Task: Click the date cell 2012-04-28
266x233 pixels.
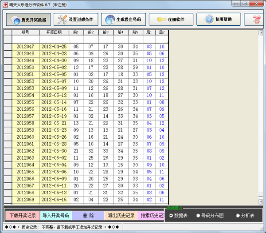Action: 54,54
